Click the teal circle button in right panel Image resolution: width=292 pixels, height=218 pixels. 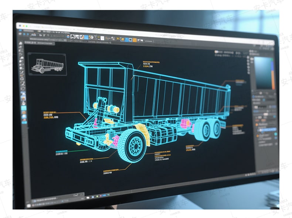point(275,134)
